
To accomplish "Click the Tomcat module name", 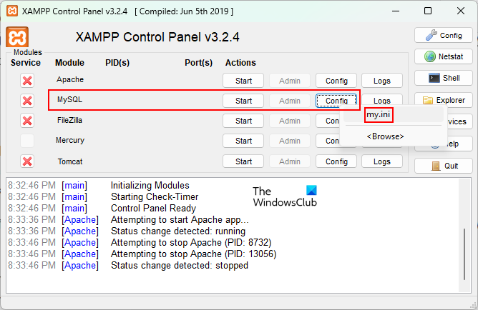I will 70,161.
